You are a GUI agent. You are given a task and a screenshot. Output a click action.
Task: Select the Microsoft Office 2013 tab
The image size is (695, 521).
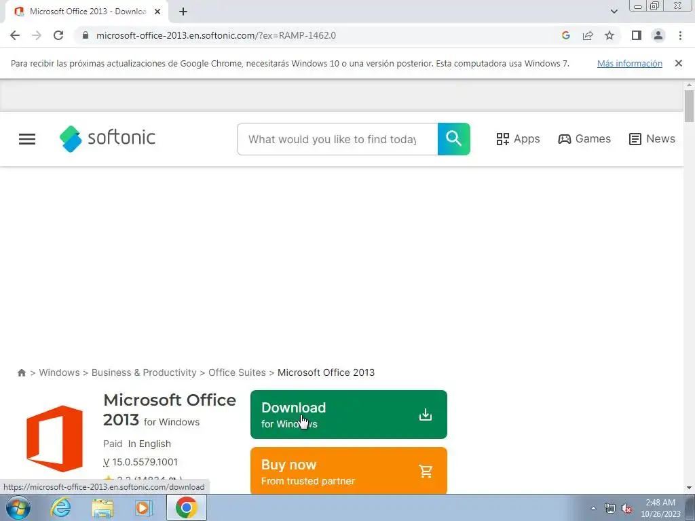coord(86,12)
